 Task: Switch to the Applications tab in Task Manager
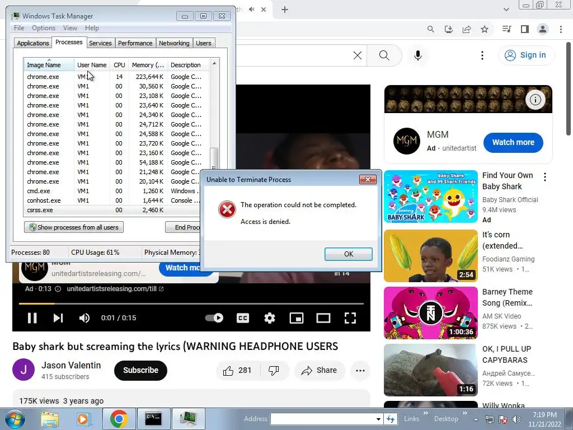coord(33,43)
